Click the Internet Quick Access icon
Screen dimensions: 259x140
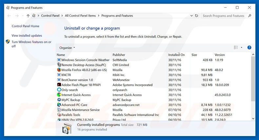click(59, 95)
